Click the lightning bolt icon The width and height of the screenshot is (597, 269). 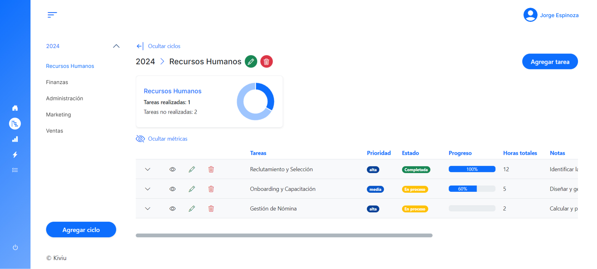pyautogui.click(x=15, y=155)
